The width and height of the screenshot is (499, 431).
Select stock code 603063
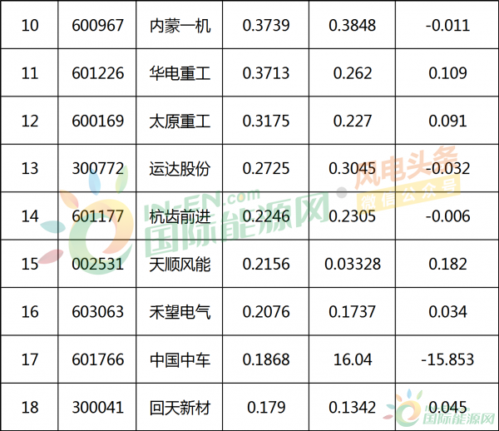pos(97,312)
